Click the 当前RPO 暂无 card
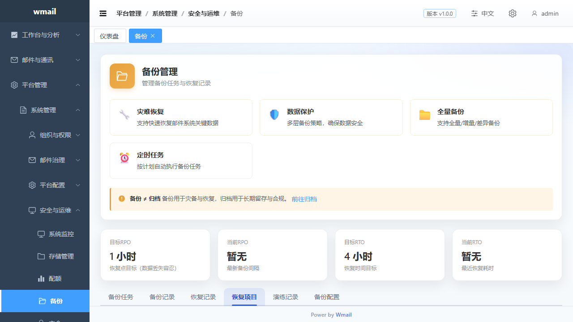This screenshot has height=322, width=573. (273, 255)
